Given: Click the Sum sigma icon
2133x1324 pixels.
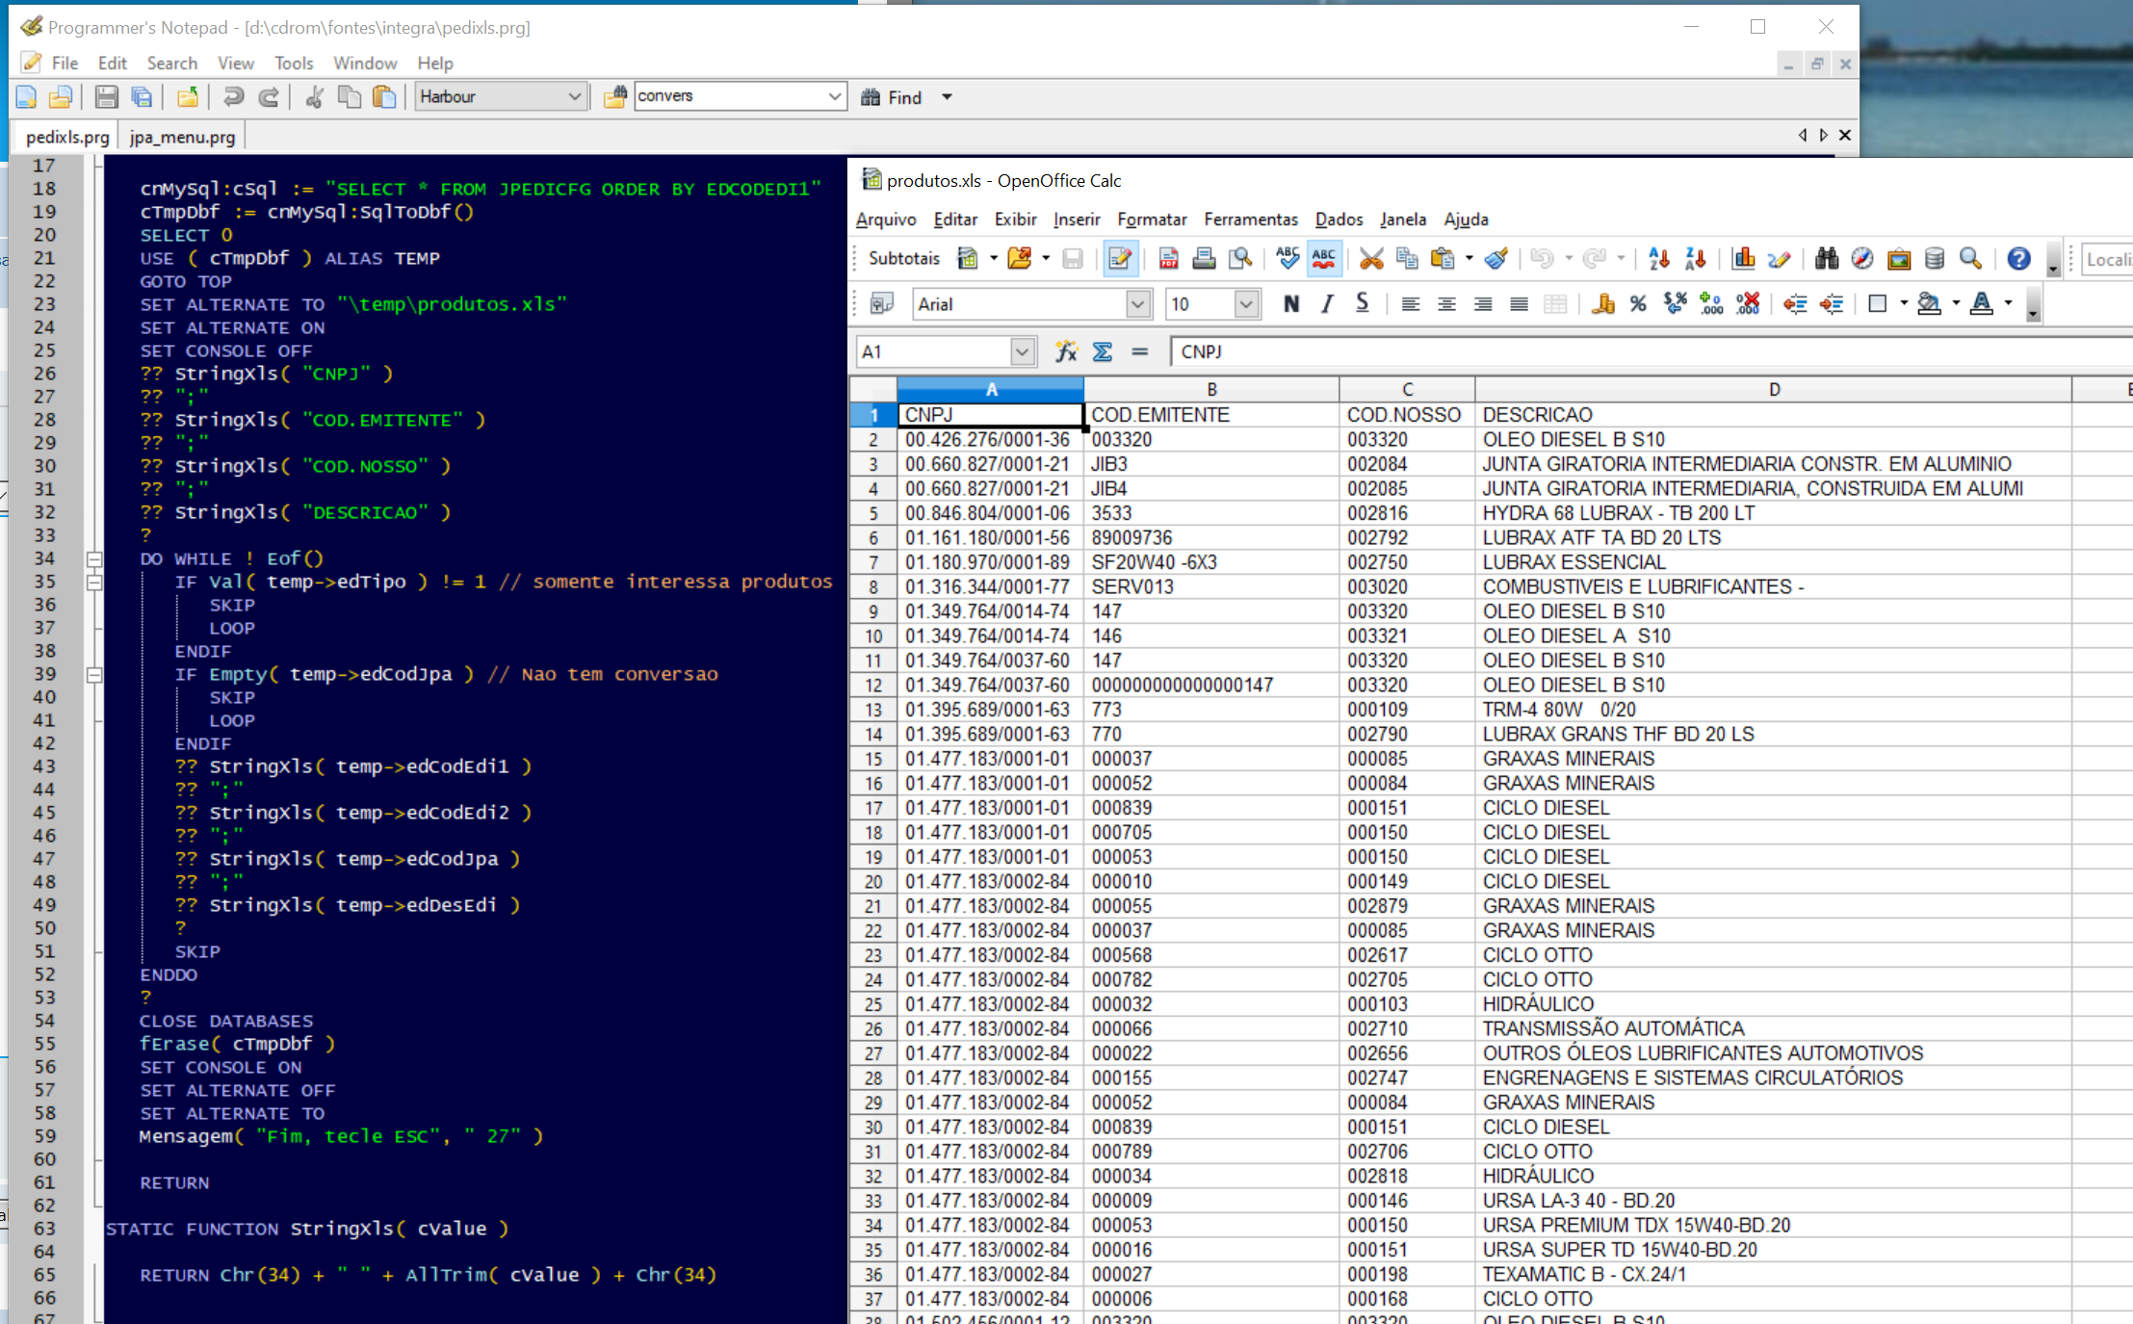Looking at the screenshot, I should click(x=1103, y=351).
